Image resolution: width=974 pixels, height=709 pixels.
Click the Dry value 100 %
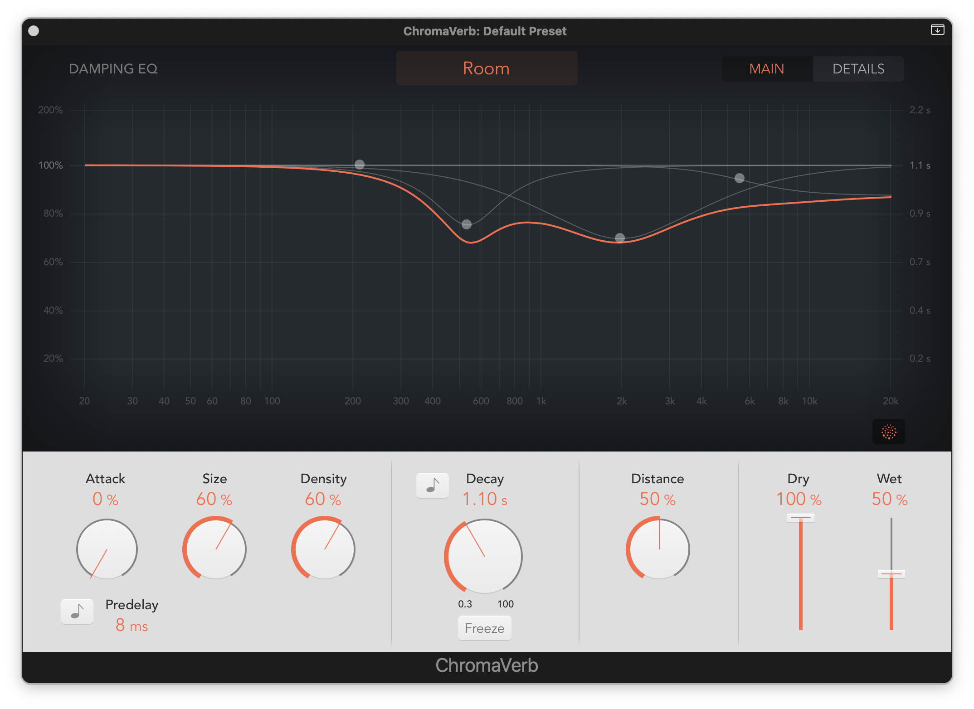[799, 500]
